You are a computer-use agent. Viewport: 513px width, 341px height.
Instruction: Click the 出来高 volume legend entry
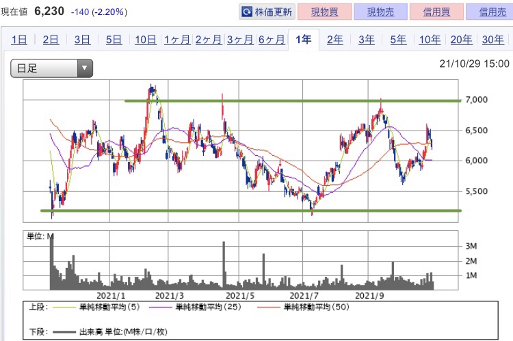point(110,332)
